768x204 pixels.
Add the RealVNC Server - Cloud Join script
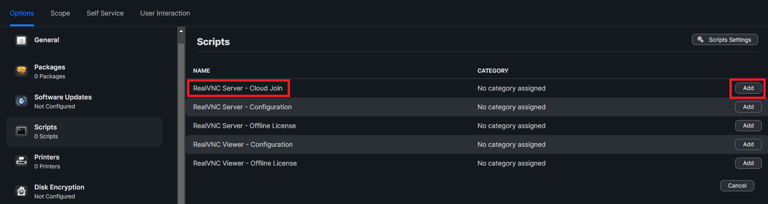tap(748, 88)
